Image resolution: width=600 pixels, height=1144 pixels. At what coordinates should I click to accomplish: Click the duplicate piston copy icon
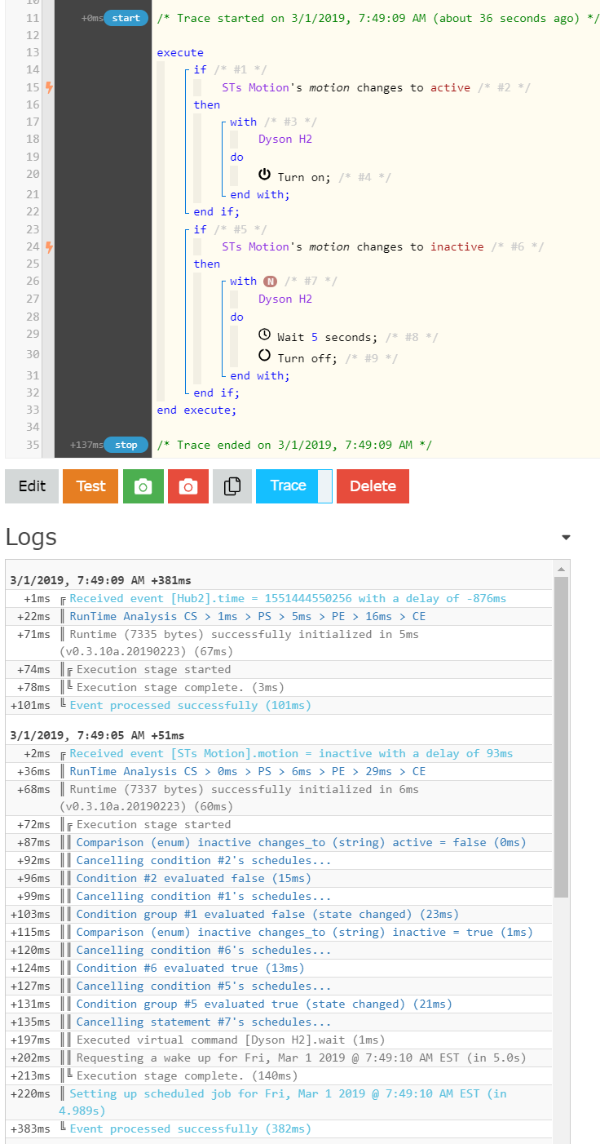pyautogui.click(x=232, y=486)
